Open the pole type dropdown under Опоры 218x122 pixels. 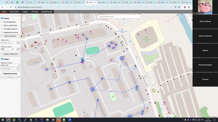point(10,65)
